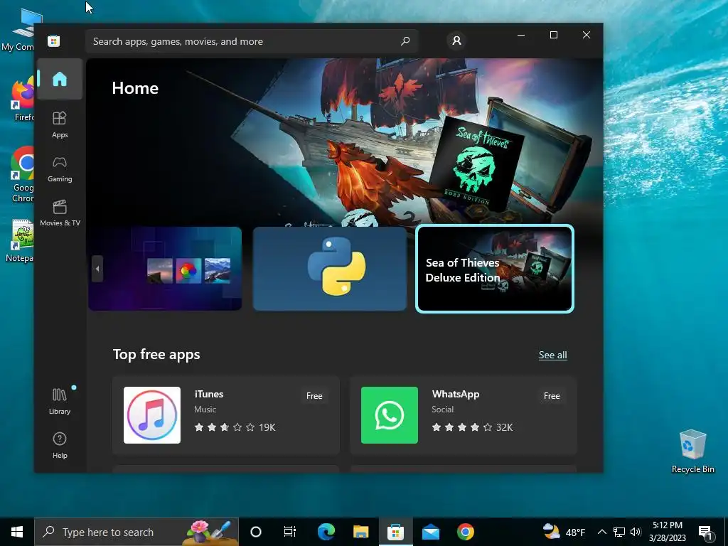Viewport: 728px width, 546px height.
Task: Show hidden system tray icons
Action: click(x=601, y=532)
